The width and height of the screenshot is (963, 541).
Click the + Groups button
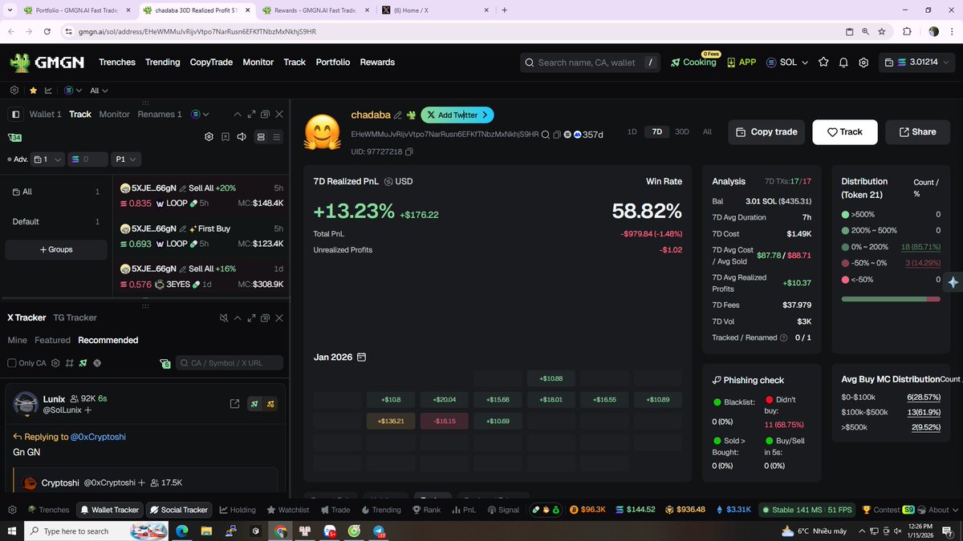click(56, 250)
